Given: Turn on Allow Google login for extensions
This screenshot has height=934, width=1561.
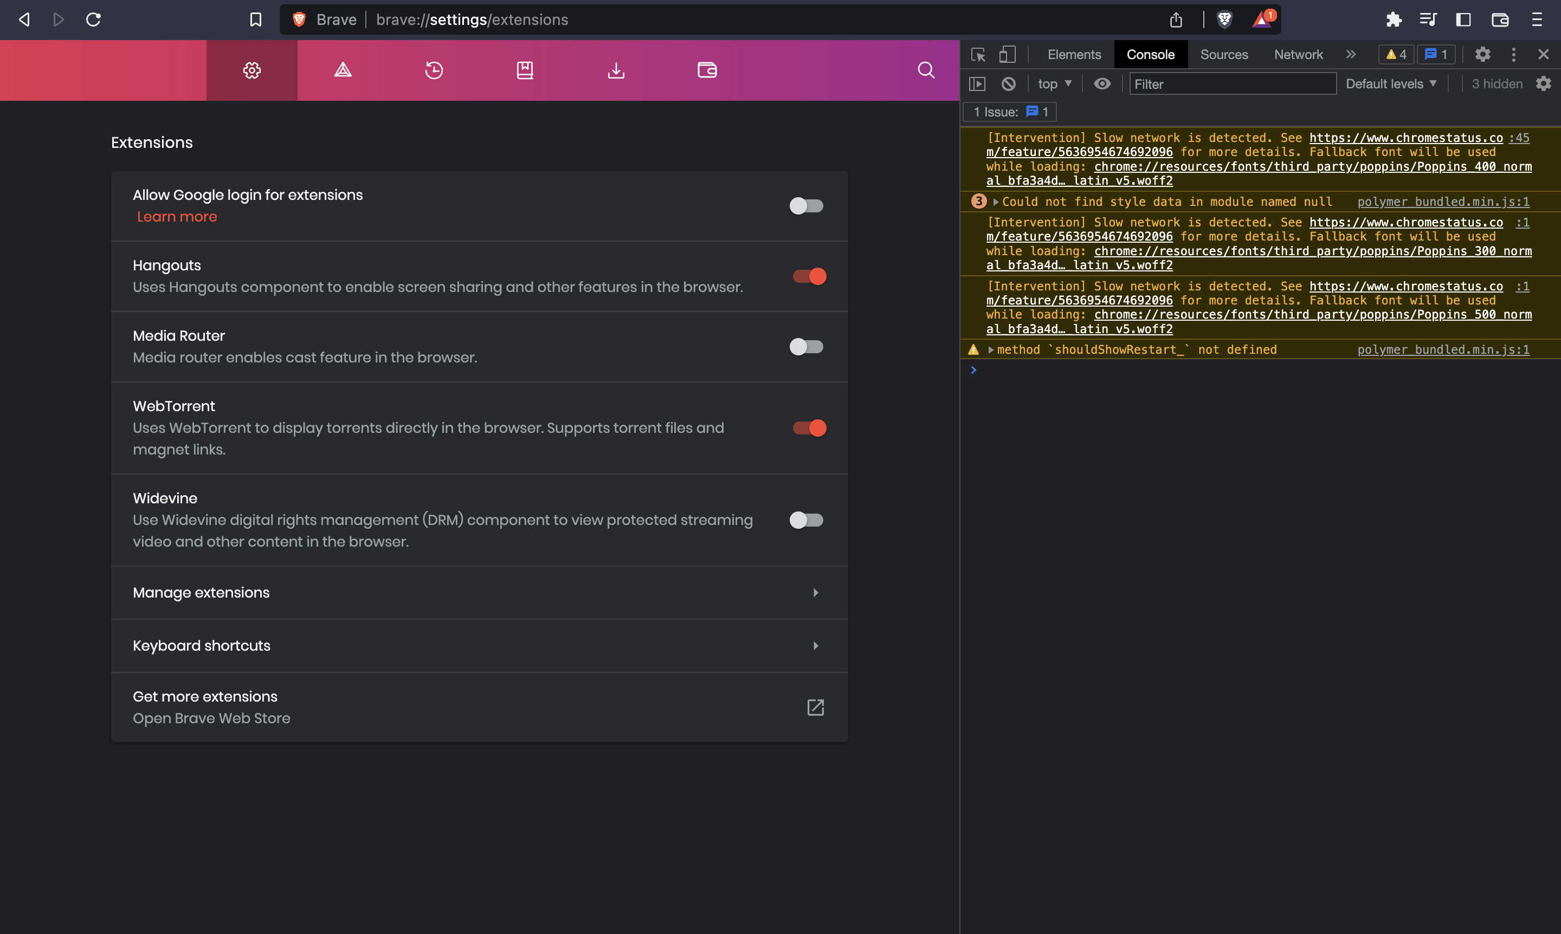Looking at the screenshot, I should (x=807, y=206).
